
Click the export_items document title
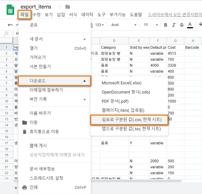[36, 7]
